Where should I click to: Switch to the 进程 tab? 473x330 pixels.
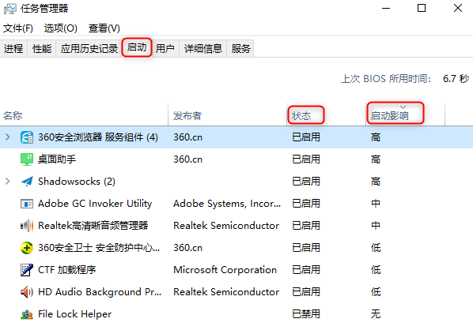13,48
